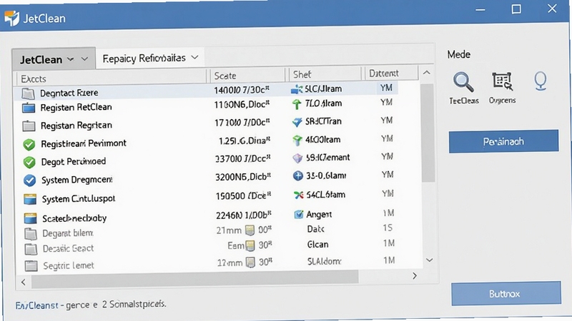Click the icon beside Scatednecboby
Screen dimensions: 572x321
(30, 218)
